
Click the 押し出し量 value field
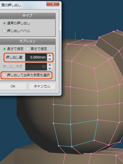click(x=36, y=57)
